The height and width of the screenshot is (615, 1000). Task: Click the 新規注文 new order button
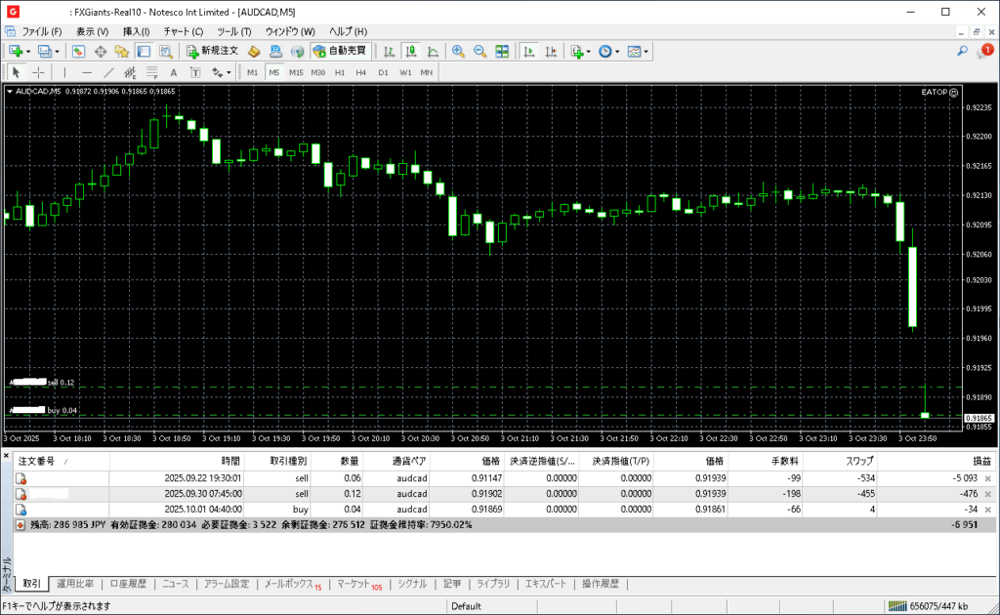pos(212,51)
